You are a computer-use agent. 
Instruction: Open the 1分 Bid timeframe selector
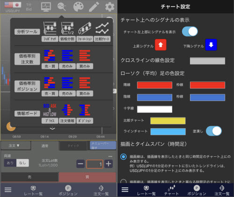tap(29, 7)
